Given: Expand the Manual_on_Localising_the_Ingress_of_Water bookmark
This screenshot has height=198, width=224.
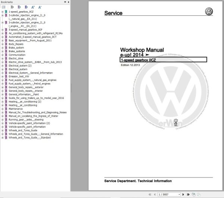Looking at the screenshot, I should [2, 116].
